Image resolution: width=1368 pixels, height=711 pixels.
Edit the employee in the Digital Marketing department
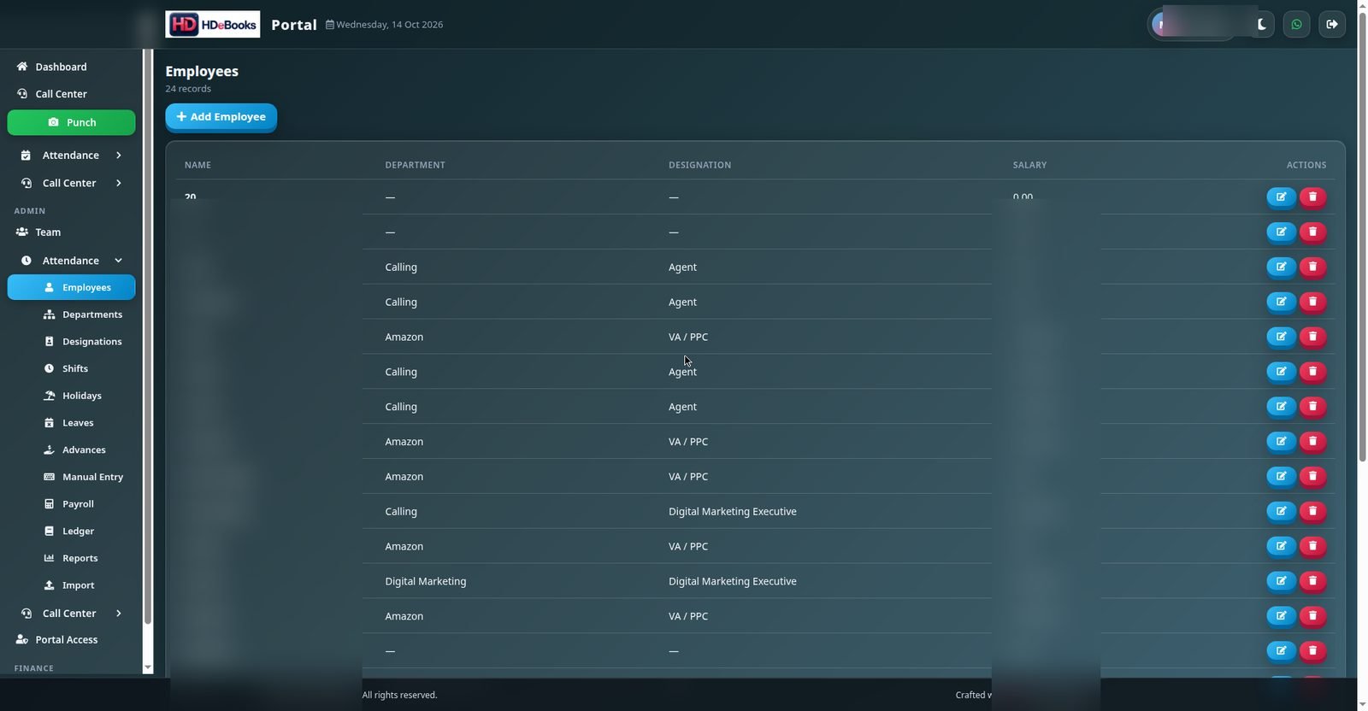coord(1281,581)
